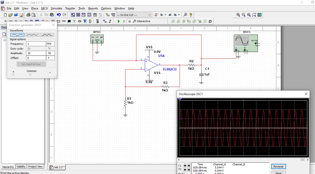Zoom in on the schematic
Image resolution: width=315 pixels, height=174 pixels.
coord(238,15)
